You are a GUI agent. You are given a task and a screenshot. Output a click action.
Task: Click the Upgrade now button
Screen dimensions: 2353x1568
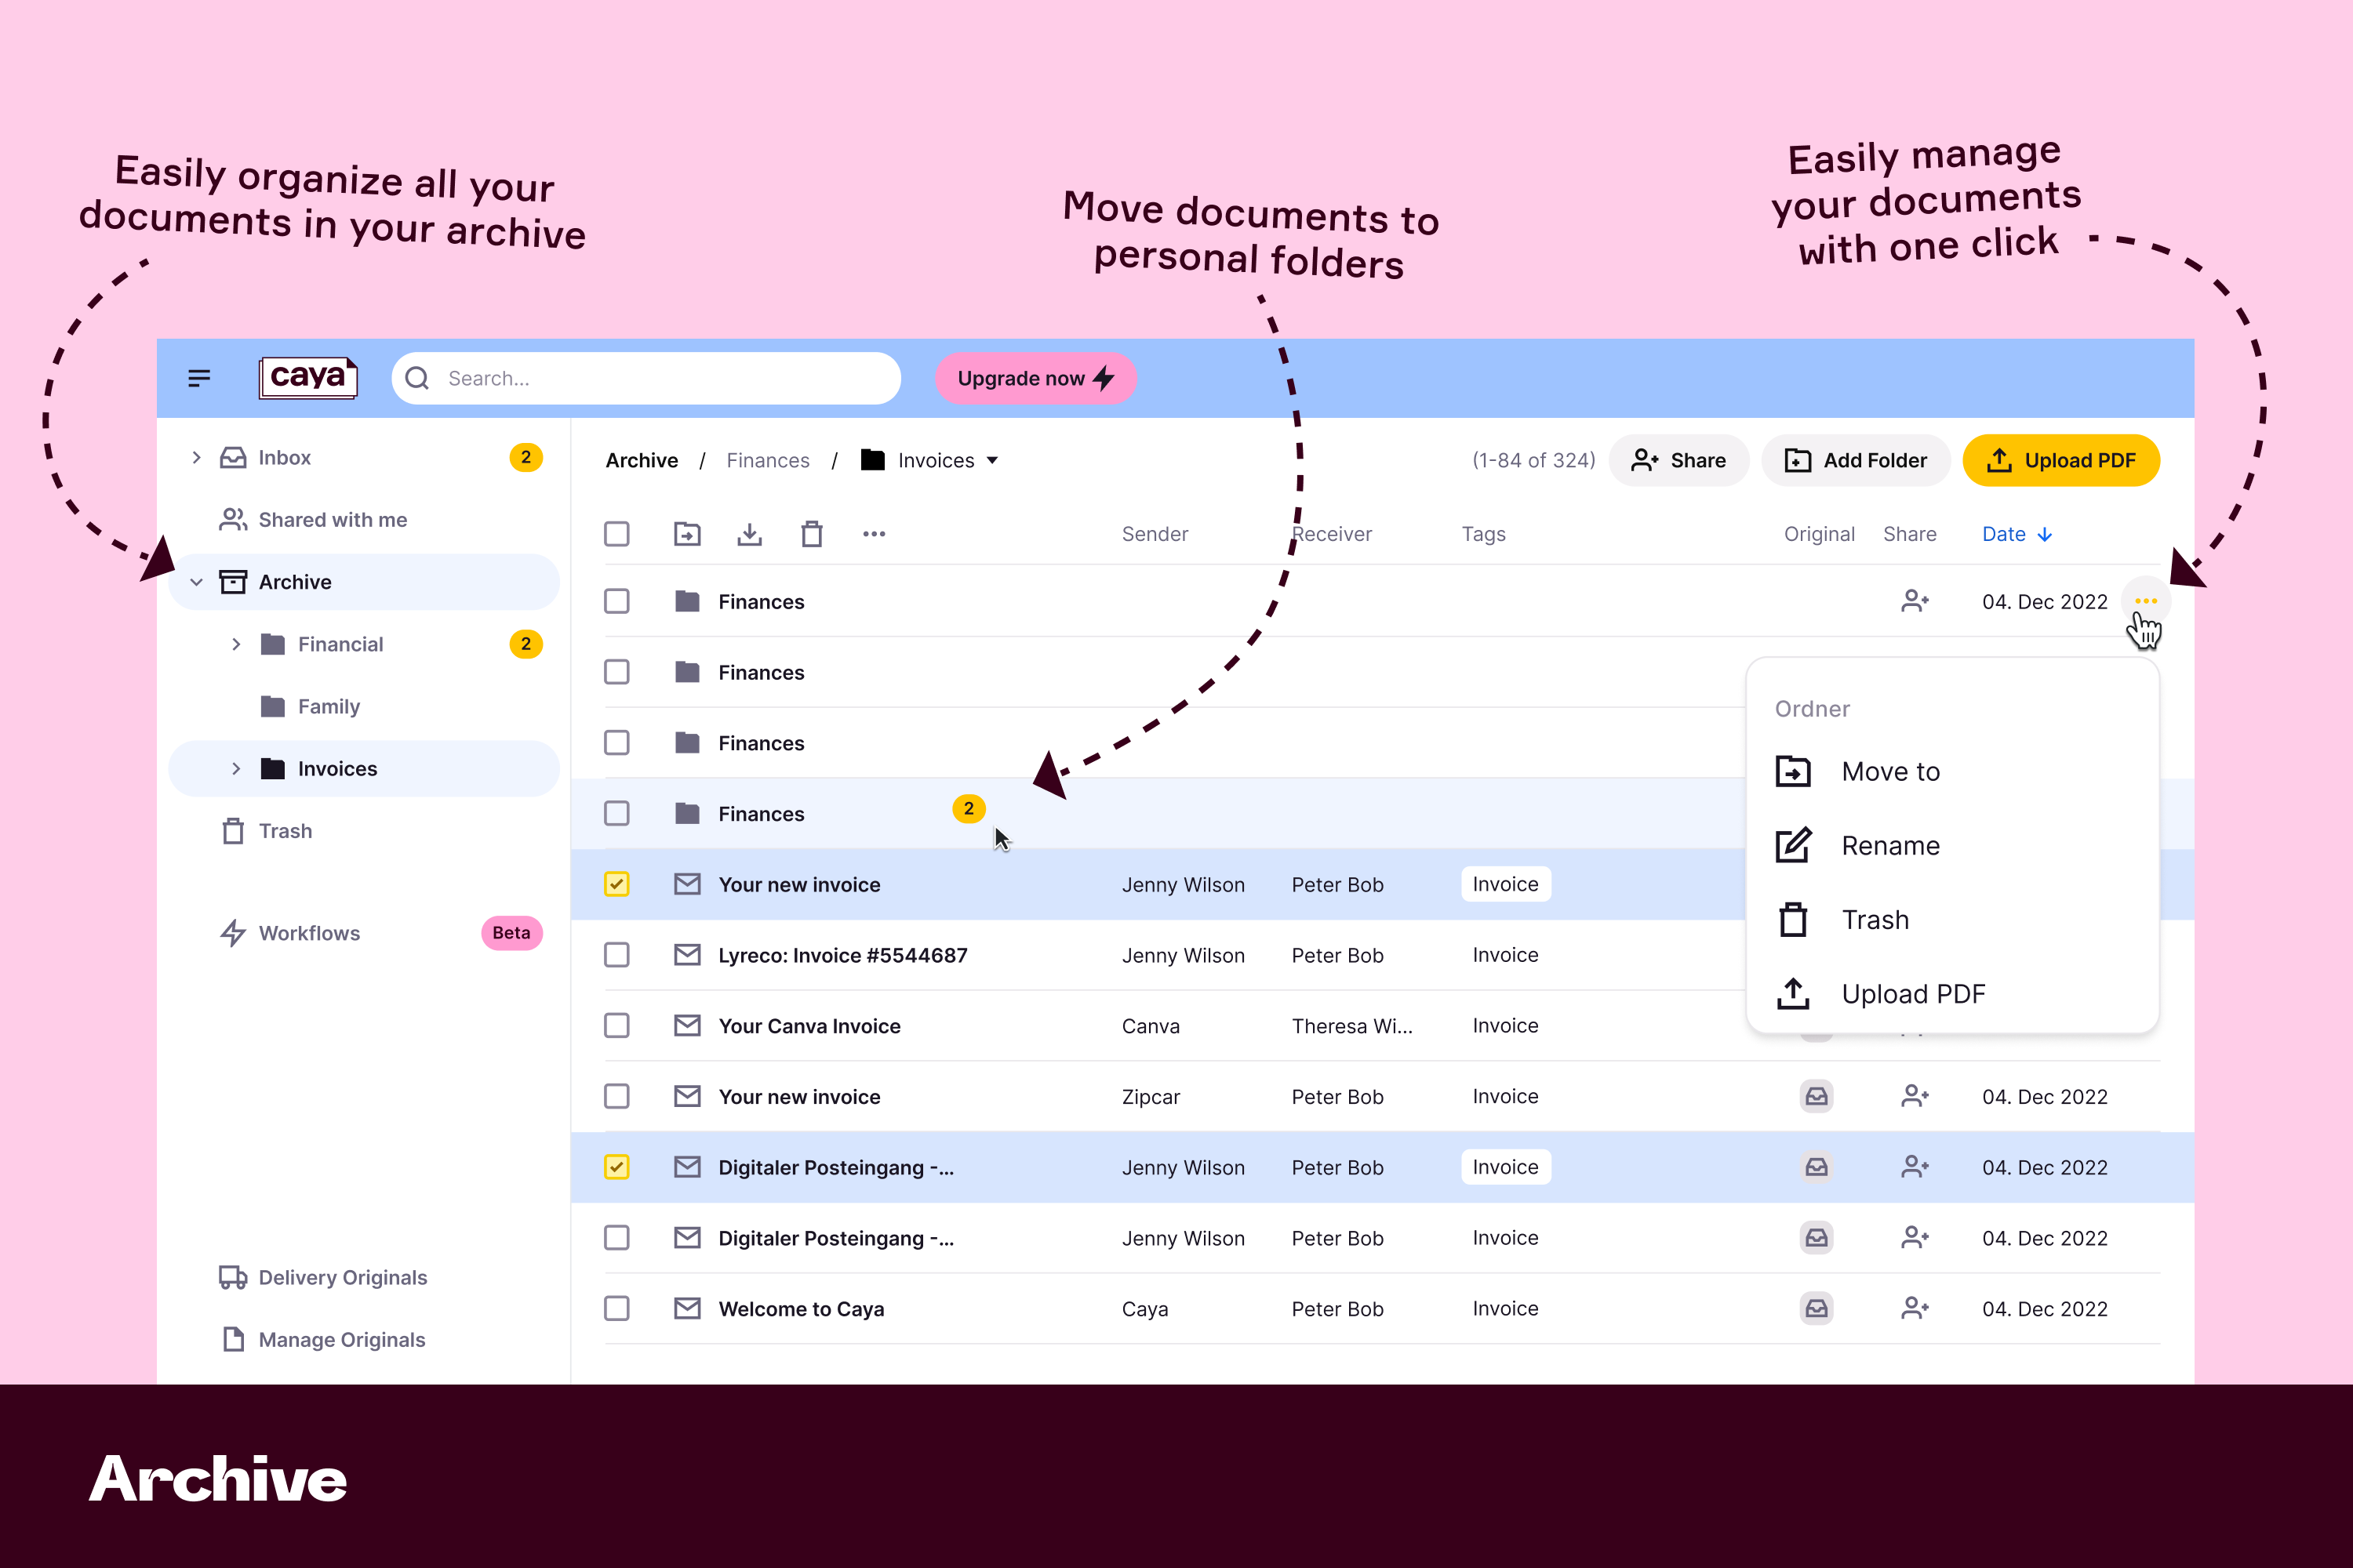click(1035, 376)
